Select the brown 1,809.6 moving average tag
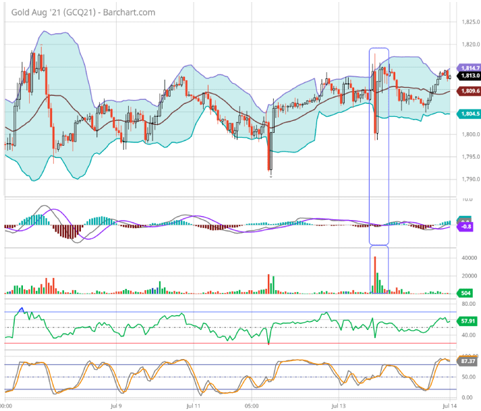 point(469,91)
